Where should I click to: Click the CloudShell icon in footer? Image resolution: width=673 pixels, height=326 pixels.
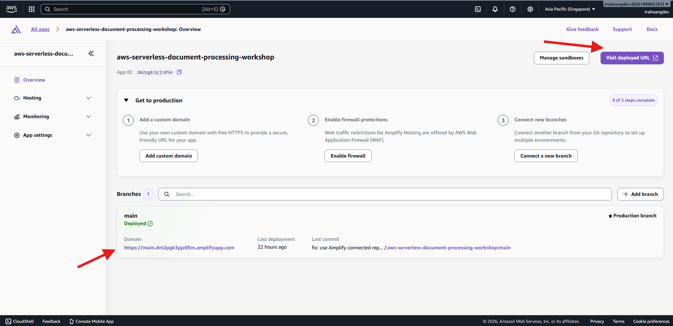click(8, 321)
